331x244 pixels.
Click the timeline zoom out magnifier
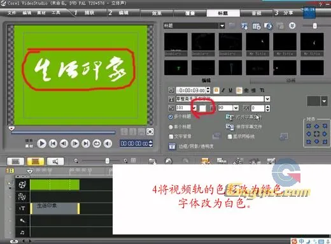pyautogui.click(x=76, y=161)
